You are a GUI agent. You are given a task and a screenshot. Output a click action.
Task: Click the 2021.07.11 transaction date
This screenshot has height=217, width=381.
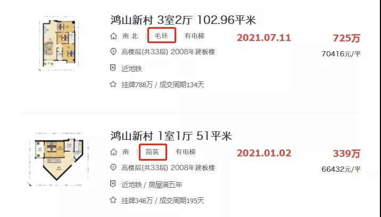[x=264, y=38]
